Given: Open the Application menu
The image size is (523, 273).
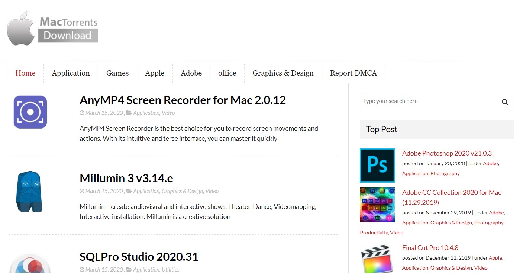Looking at the screenshot, I should pyautogui.click(x=71, y=73).
